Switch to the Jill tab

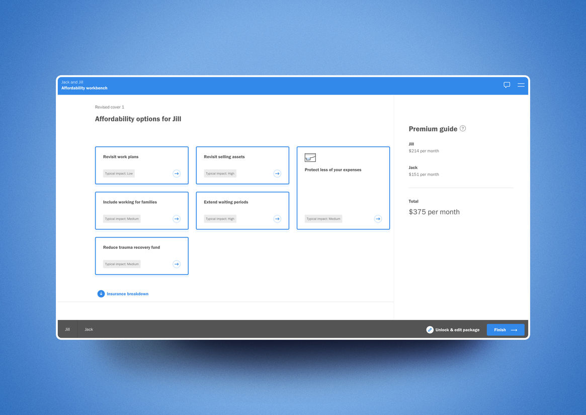pyautogui.click(x=67, y=330)
